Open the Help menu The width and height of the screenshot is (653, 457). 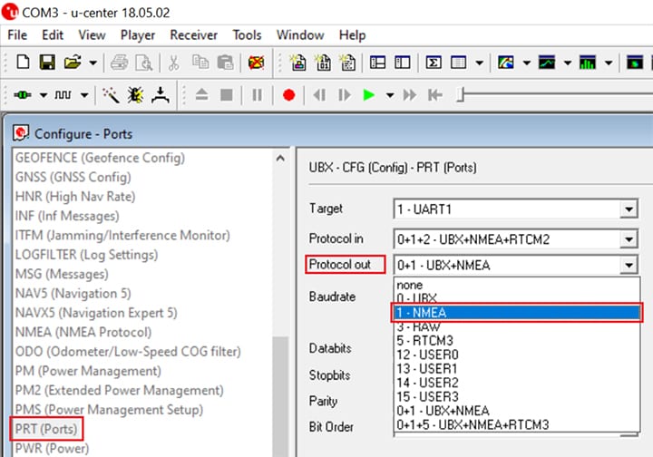click(x=352, y=35)
